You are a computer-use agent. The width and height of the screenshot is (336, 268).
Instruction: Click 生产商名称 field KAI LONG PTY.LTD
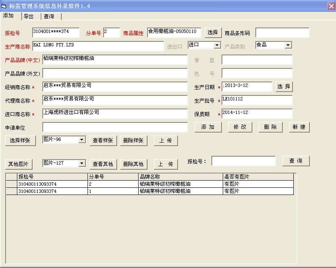point(98,46)
